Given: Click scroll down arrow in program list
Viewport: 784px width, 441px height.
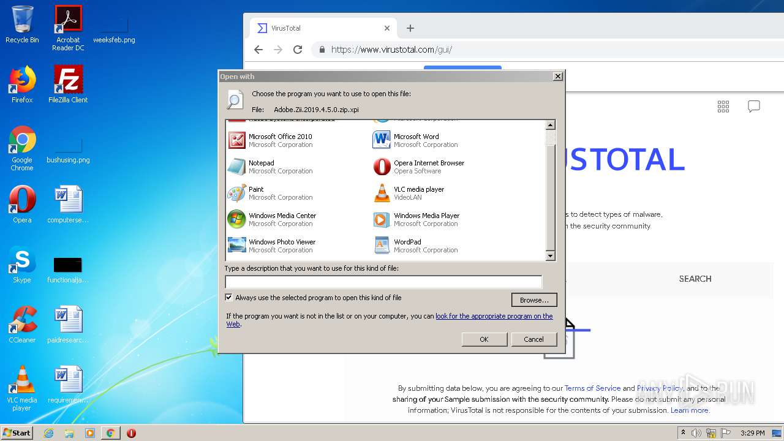Looking at the screenshot, I should click(550, 256).
